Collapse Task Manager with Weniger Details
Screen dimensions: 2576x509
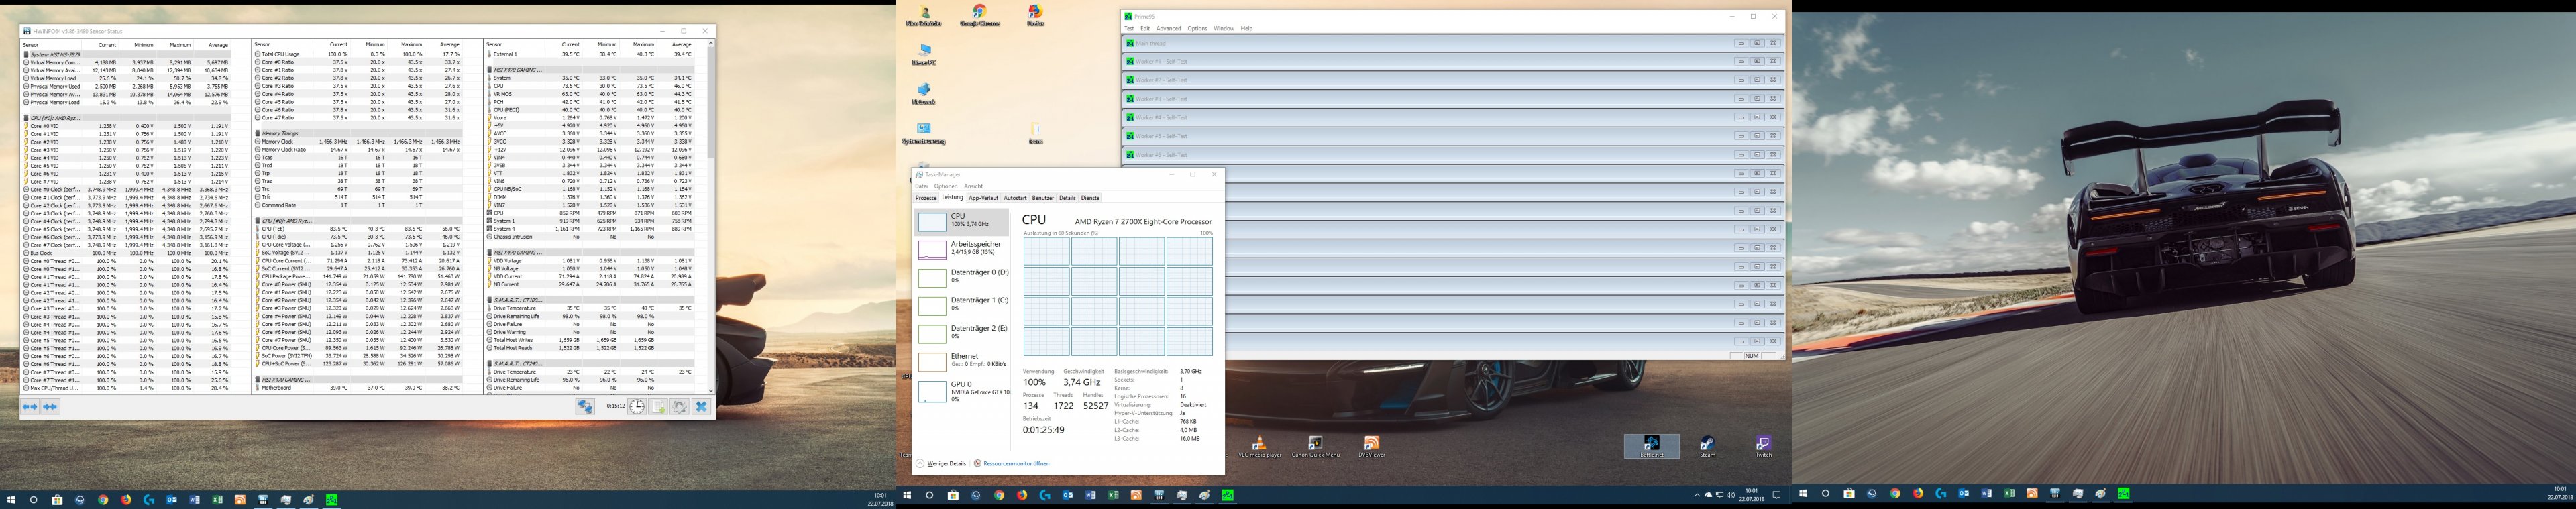click(942, 464)
